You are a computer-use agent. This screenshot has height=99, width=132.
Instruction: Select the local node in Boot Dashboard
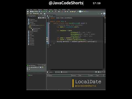click(31, 75)
